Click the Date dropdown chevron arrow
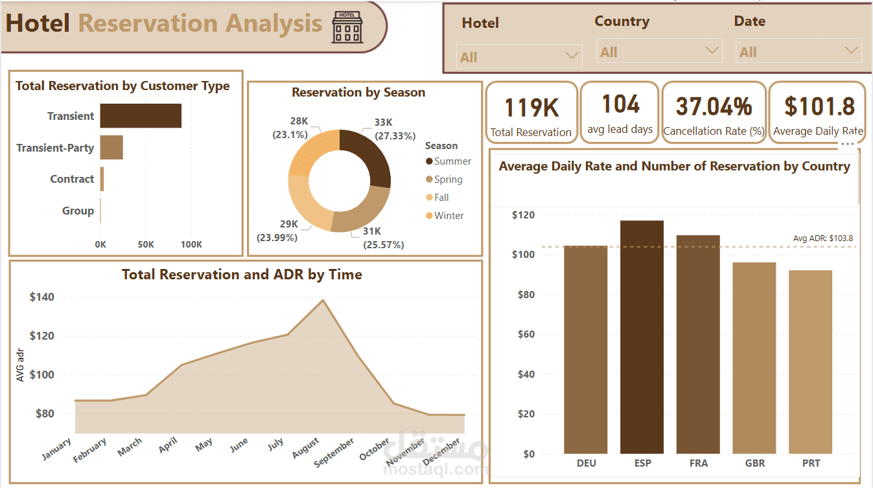The height and width of the screenshot is (488, 873). 852,51
